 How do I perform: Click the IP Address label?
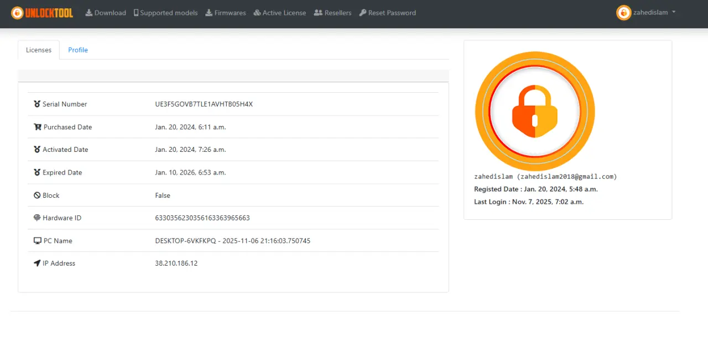coord(59,263)
